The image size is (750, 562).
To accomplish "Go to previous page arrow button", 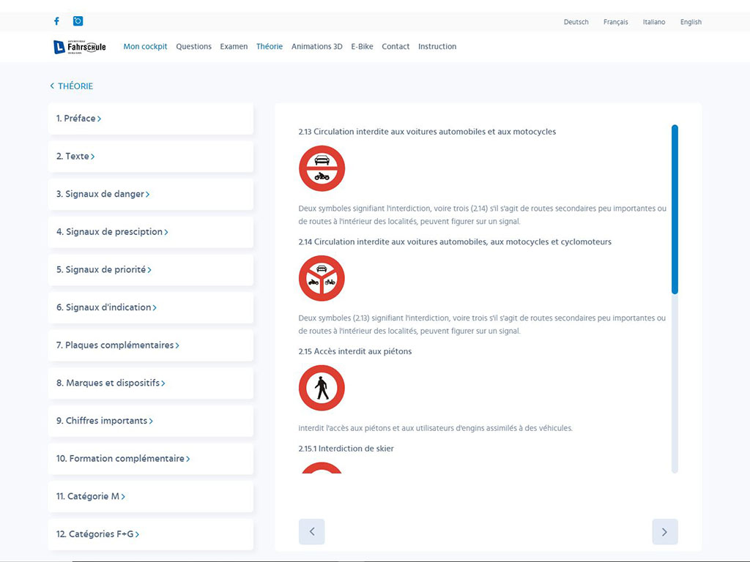I will 311,532.
